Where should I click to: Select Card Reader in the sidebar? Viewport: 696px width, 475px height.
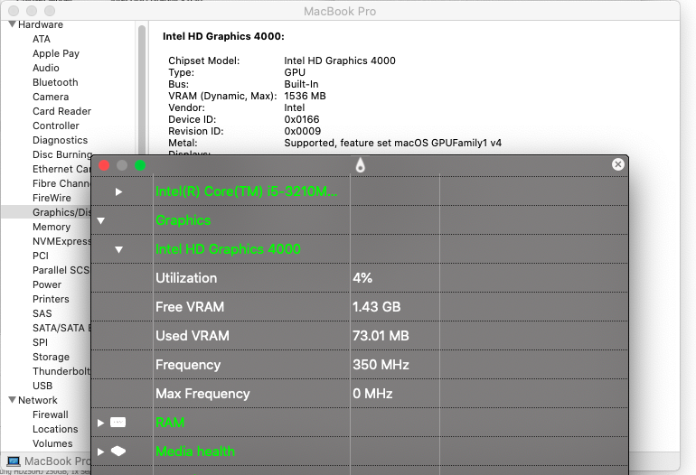[61, 111]
